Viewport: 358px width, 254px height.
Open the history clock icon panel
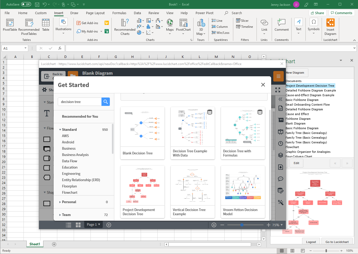281,143
